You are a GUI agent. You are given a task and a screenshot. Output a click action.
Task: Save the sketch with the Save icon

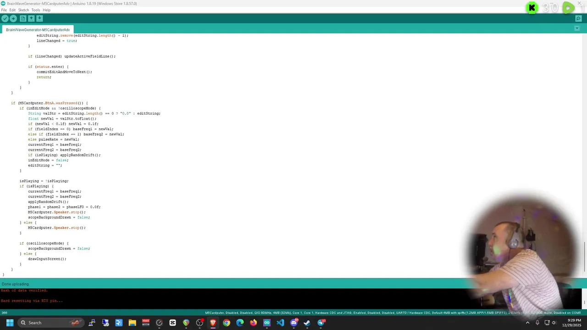click(39, 18)
